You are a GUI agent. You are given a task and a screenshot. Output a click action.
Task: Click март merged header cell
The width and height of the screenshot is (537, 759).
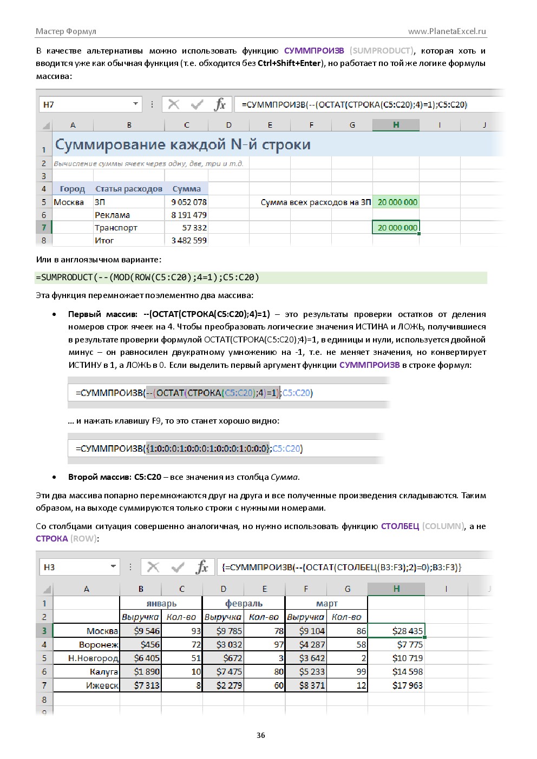(x=326, y=603)
